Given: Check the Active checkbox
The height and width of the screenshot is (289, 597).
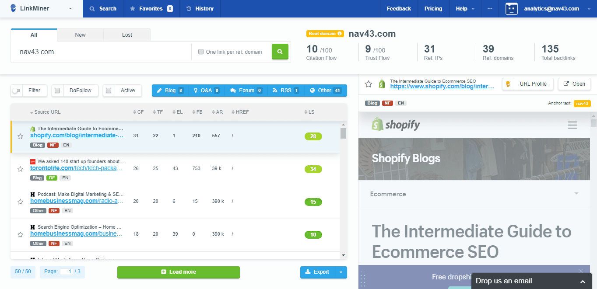Looking at the screenshot, I should [109, 91].
